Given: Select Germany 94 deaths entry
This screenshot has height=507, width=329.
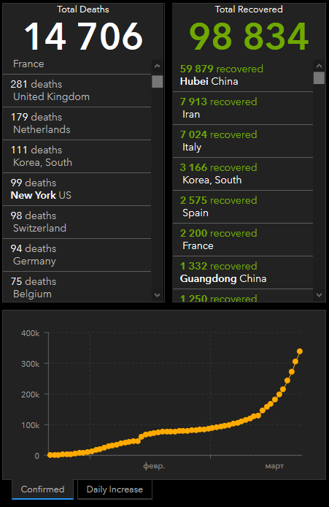Looking at the screenshot, I should pyautogui.click(x=77, y=255).
